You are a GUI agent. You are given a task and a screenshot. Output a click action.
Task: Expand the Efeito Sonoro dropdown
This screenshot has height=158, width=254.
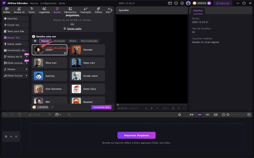click(27, 76)
